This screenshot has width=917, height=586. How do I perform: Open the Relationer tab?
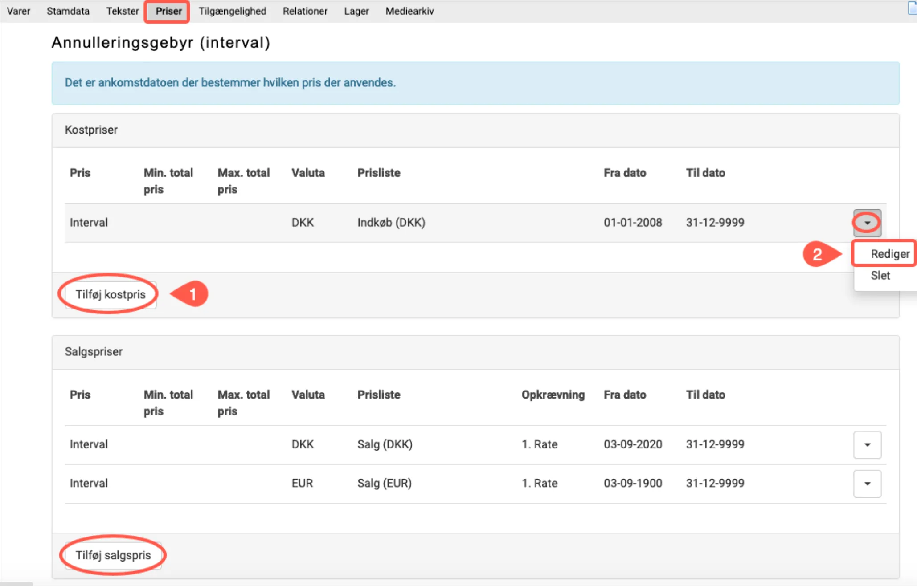click(x=305, y=11)
